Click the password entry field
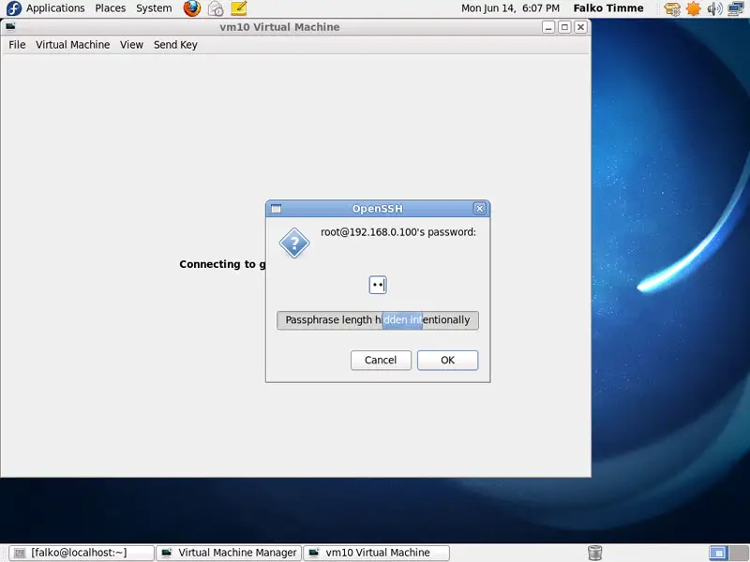 coord(378,286)
